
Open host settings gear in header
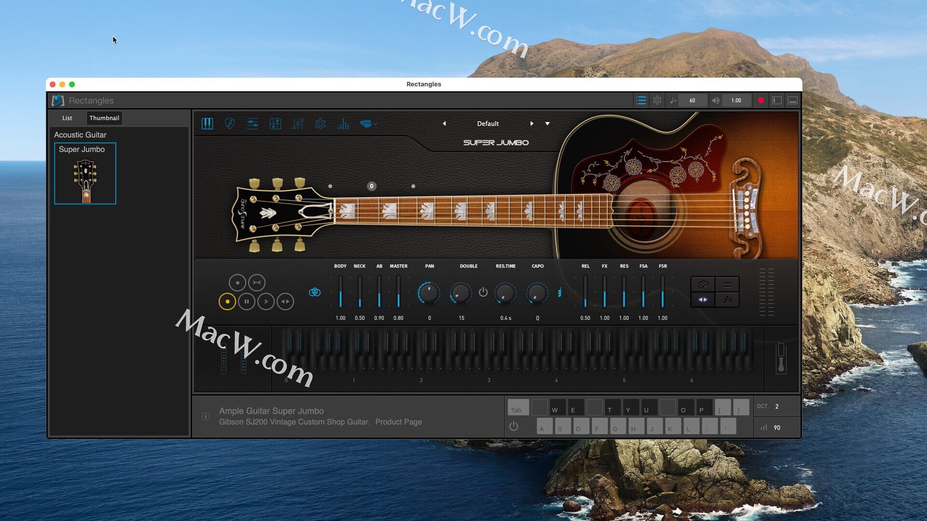tap(657, 100)
